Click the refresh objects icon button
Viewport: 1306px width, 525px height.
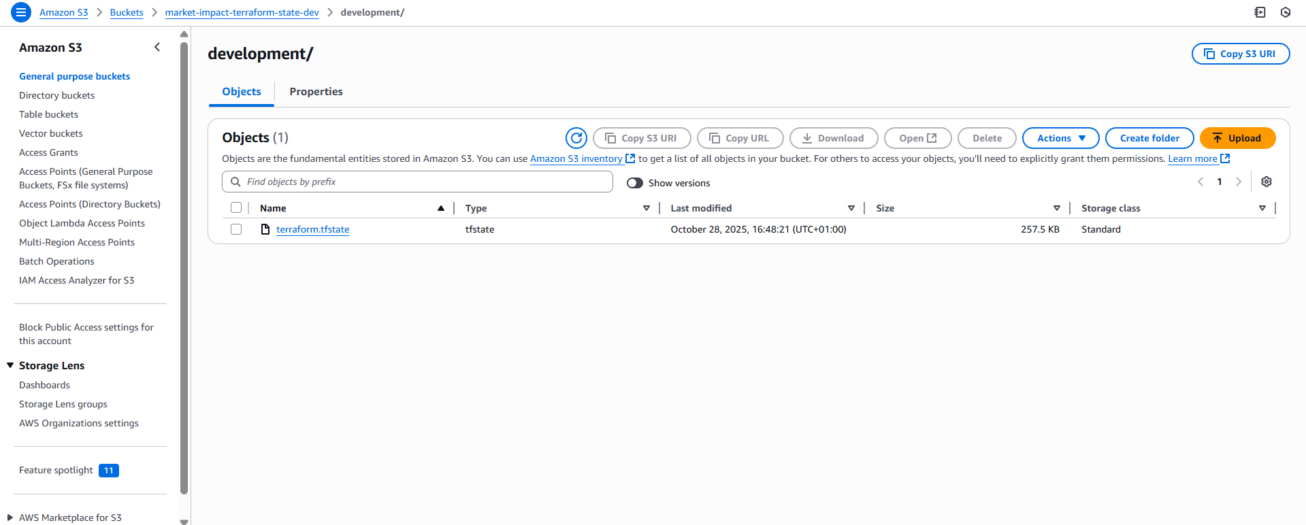coord(576,138)
